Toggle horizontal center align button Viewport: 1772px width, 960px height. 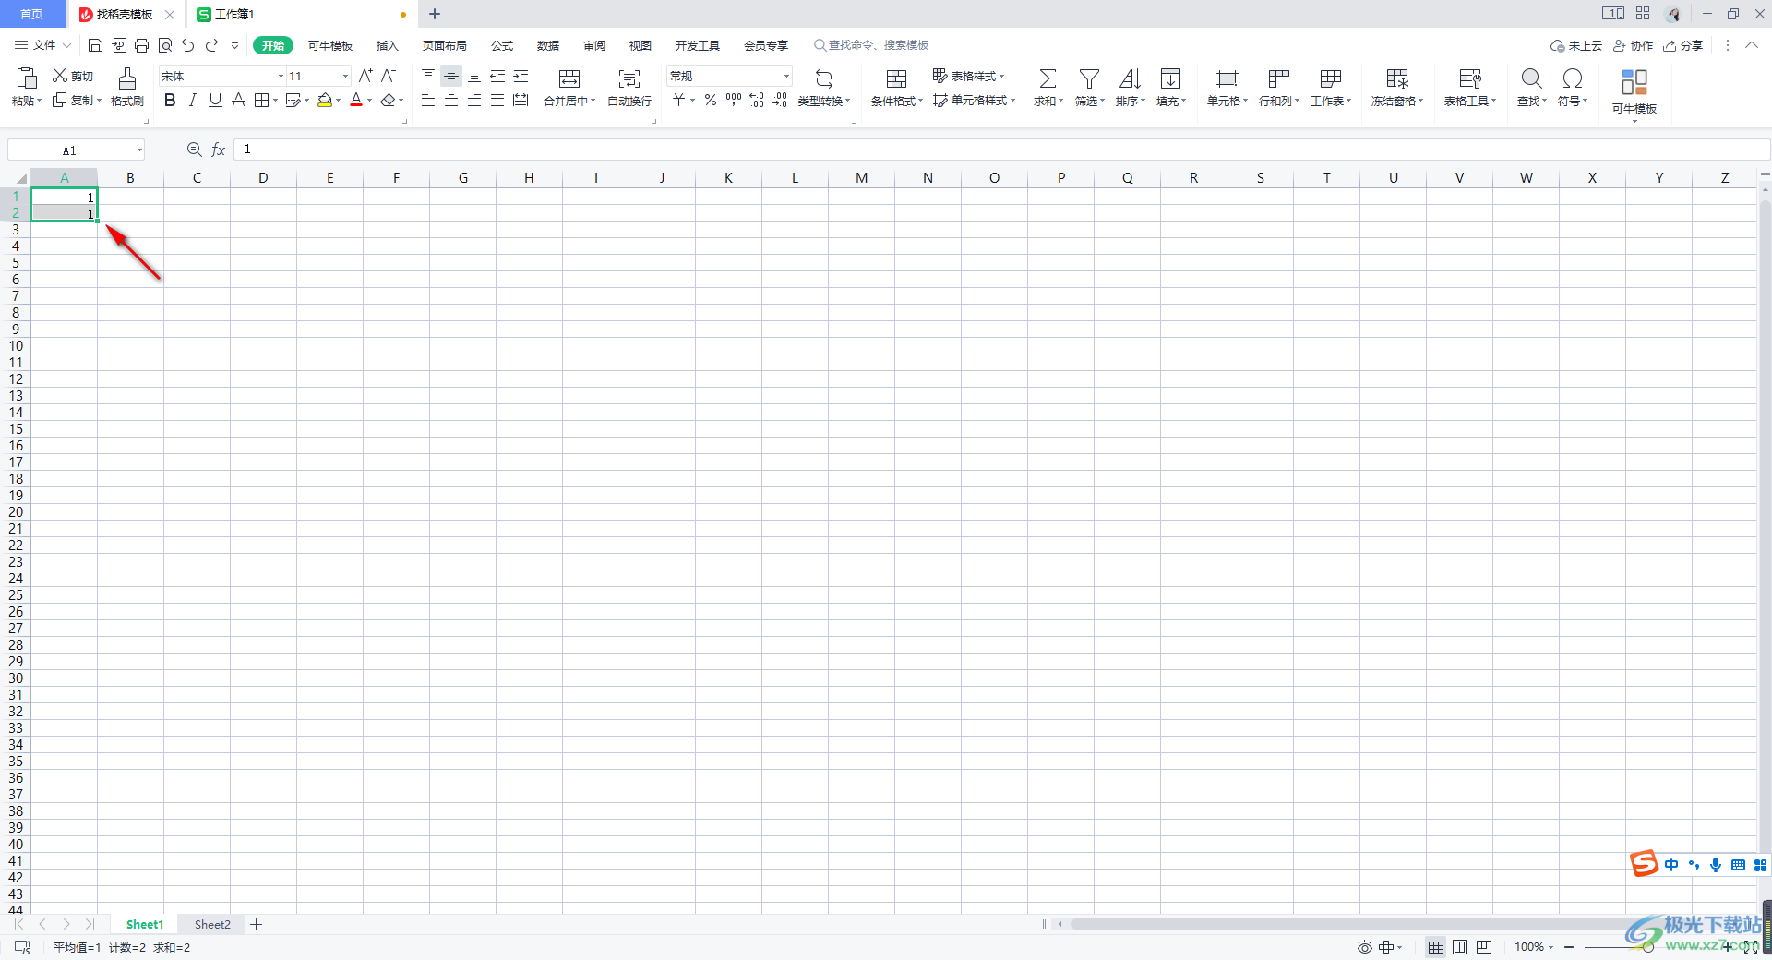tap(451, 100)
